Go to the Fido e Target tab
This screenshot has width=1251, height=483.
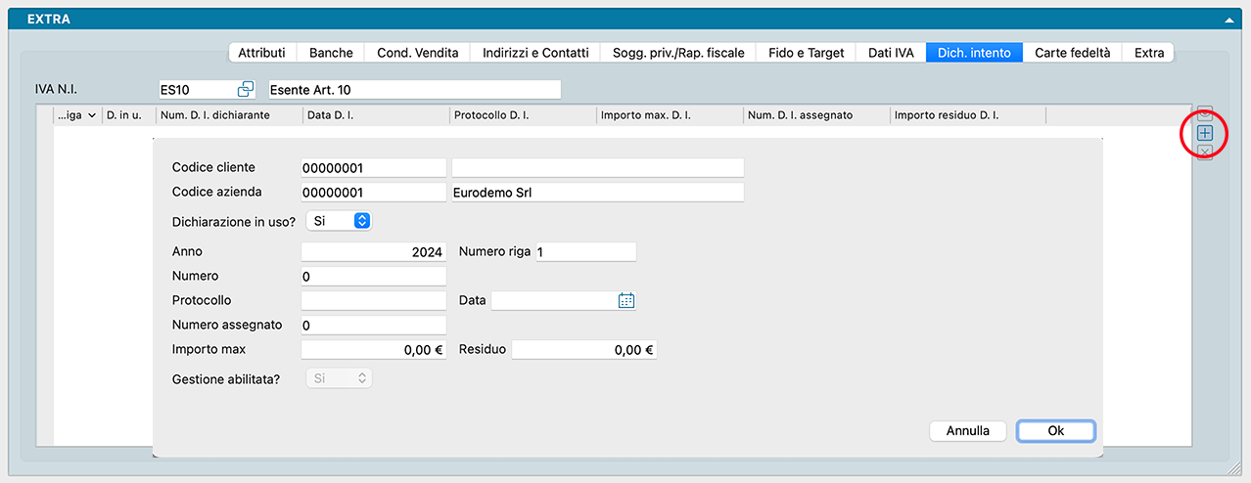(806, 53)
